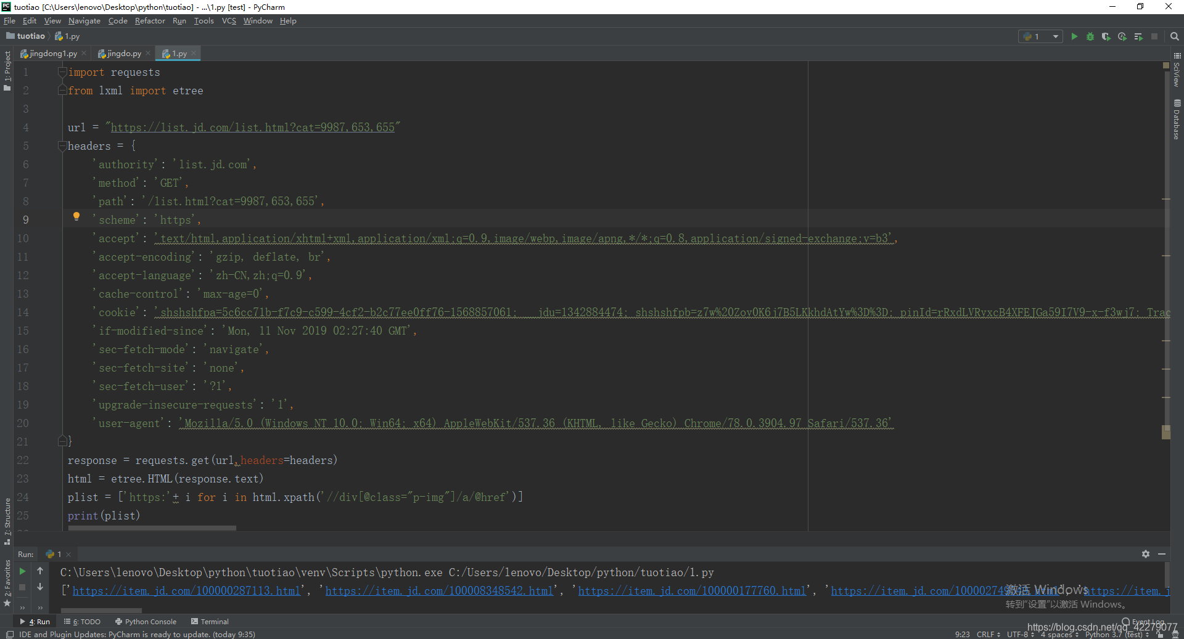Open the Event Log
Screen dimensions: 1184x639
click(1143, 622)
